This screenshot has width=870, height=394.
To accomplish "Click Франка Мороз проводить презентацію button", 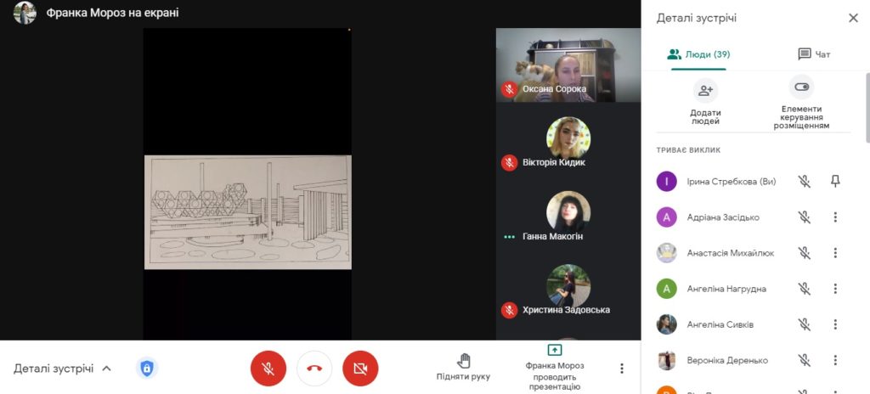I will pyautogui.click(x=555, y=368).
